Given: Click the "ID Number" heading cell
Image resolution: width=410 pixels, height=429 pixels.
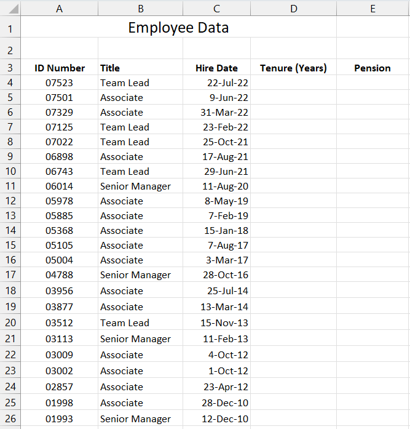Looking at the screenshot, I should click(x=59, y=68).
